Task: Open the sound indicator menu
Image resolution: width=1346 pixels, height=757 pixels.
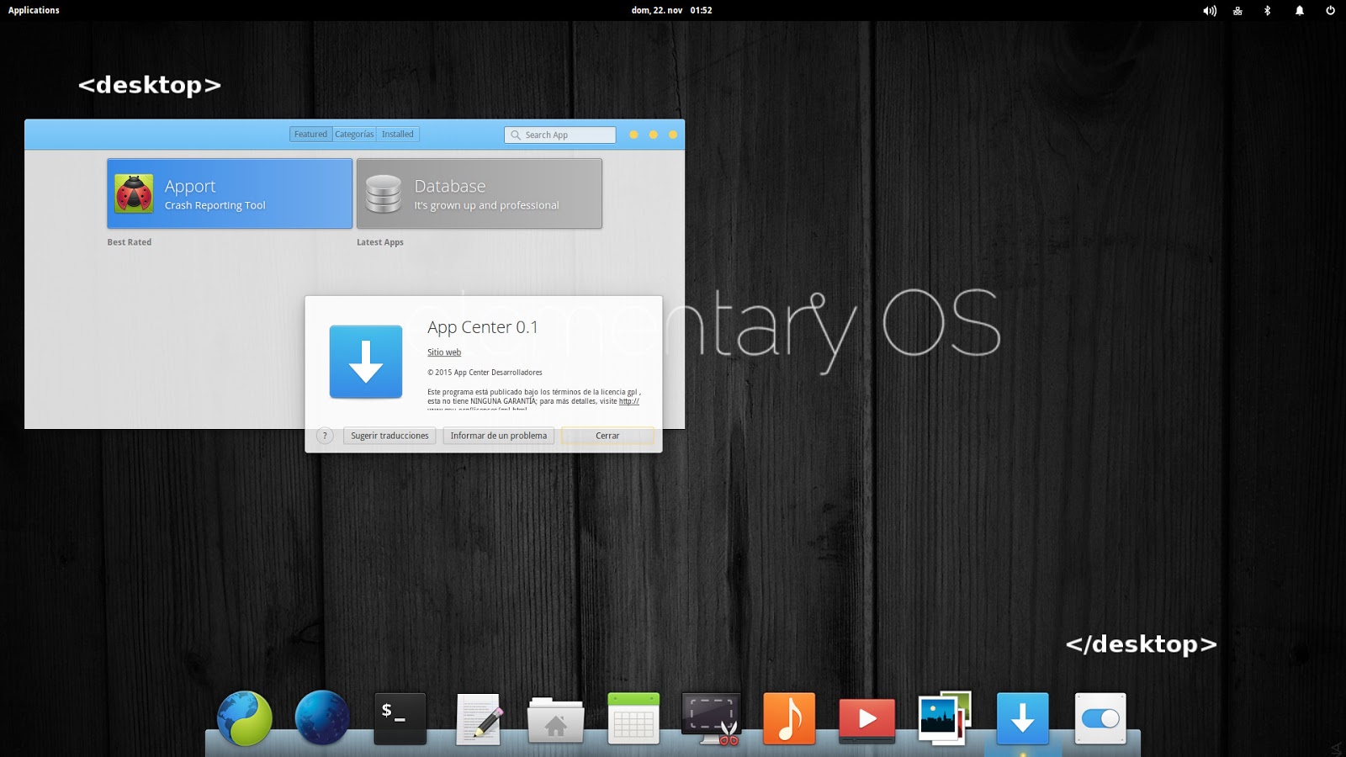Action: coord(1209,10)
